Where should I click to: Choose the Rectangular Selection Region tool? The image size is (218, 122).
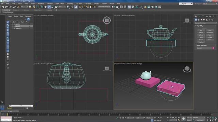pos(37,7)
